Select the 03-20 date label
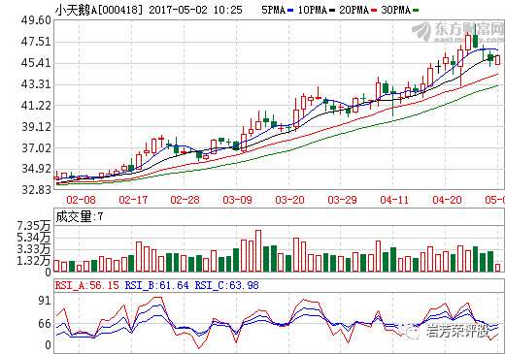 point(289,200)
